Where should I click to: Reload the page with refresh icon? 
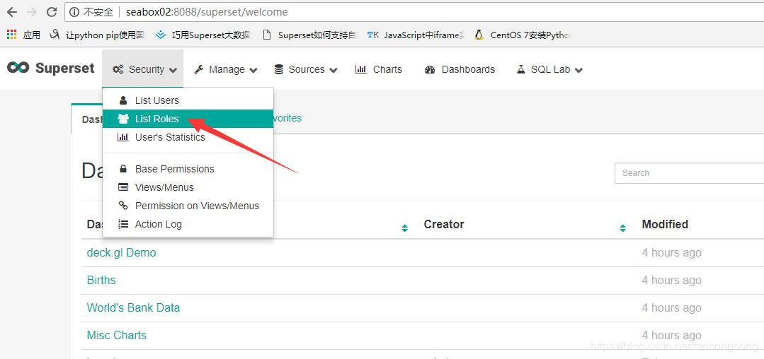[x=51, y=12]
